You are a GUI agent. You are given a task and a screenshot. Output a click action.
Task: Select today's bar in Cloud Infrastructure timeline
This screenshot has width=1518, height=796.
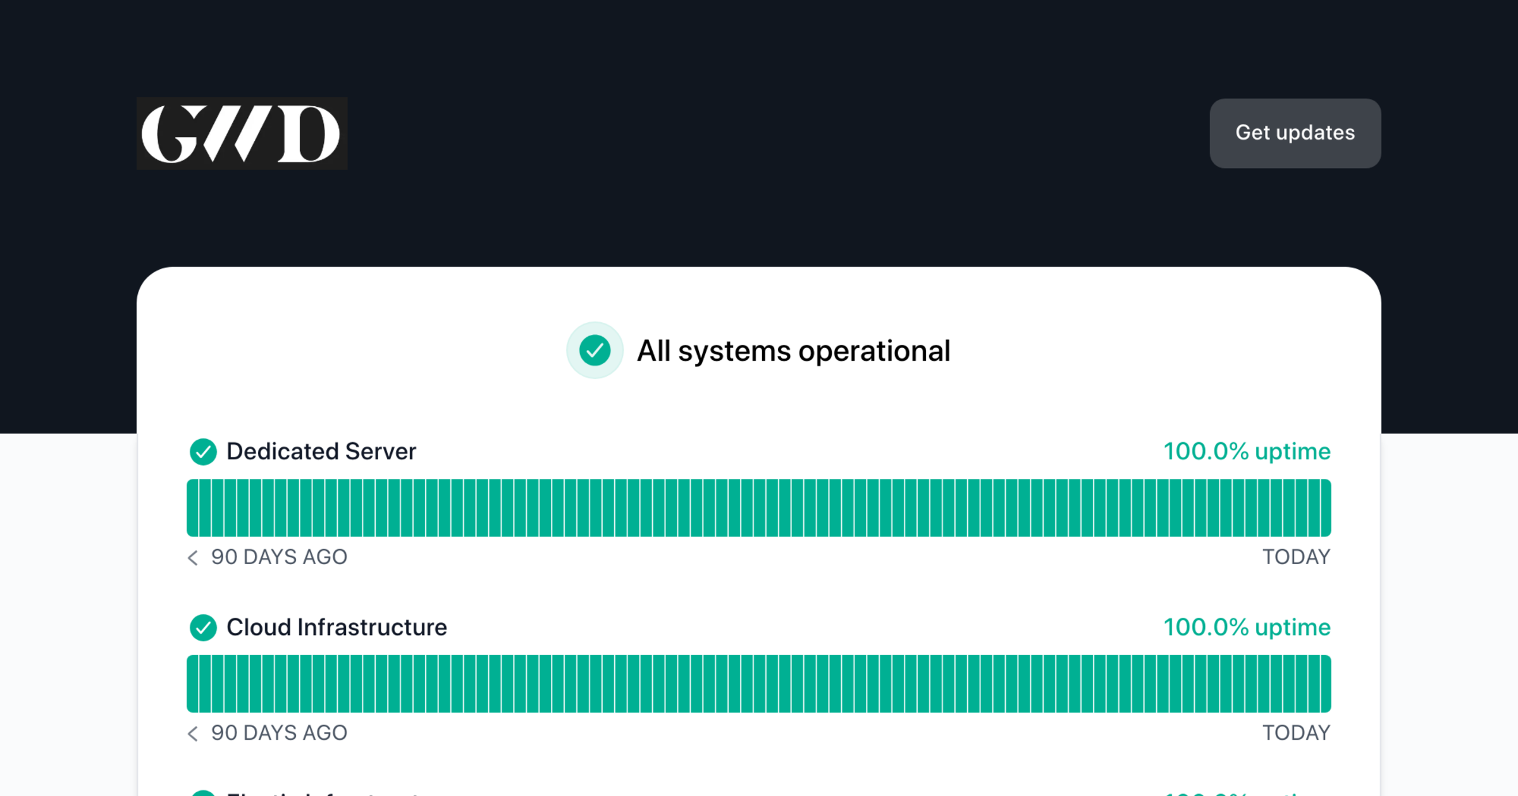(x=1325, y=684)
